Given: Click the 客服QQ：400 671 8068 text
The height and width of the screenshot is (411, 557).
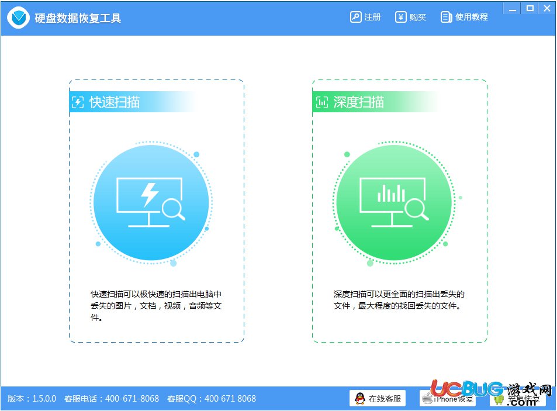Looking at the screenshot, I should [x=212, y=399].
